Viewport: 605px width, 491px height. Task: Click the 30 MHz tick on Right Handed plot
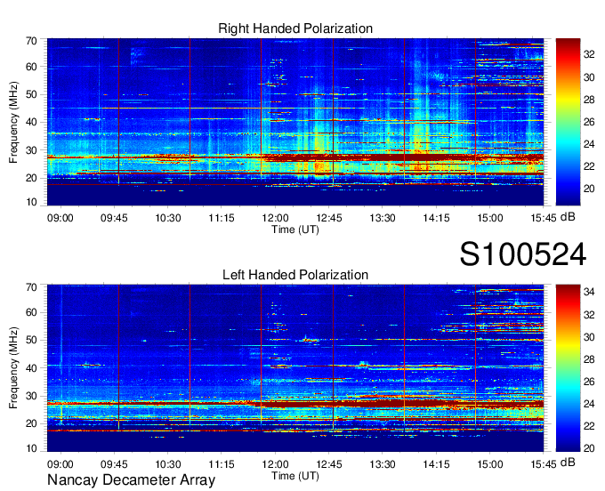[x=31, y=150]
